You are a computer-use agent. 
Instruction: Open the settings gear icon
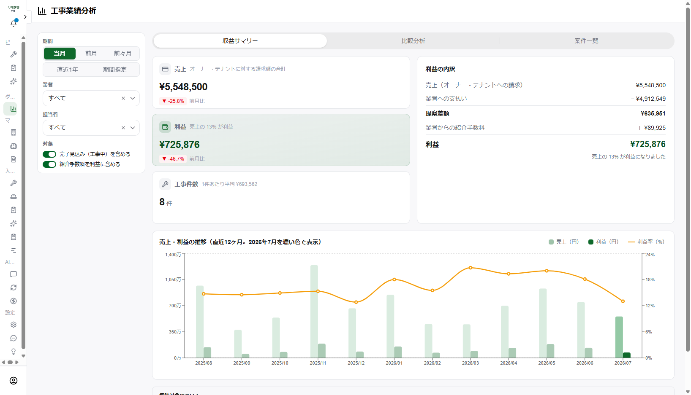[14, 325]
